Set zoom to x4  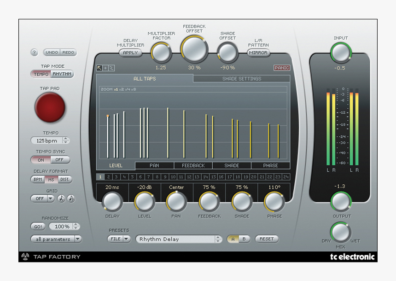point(127,89)
